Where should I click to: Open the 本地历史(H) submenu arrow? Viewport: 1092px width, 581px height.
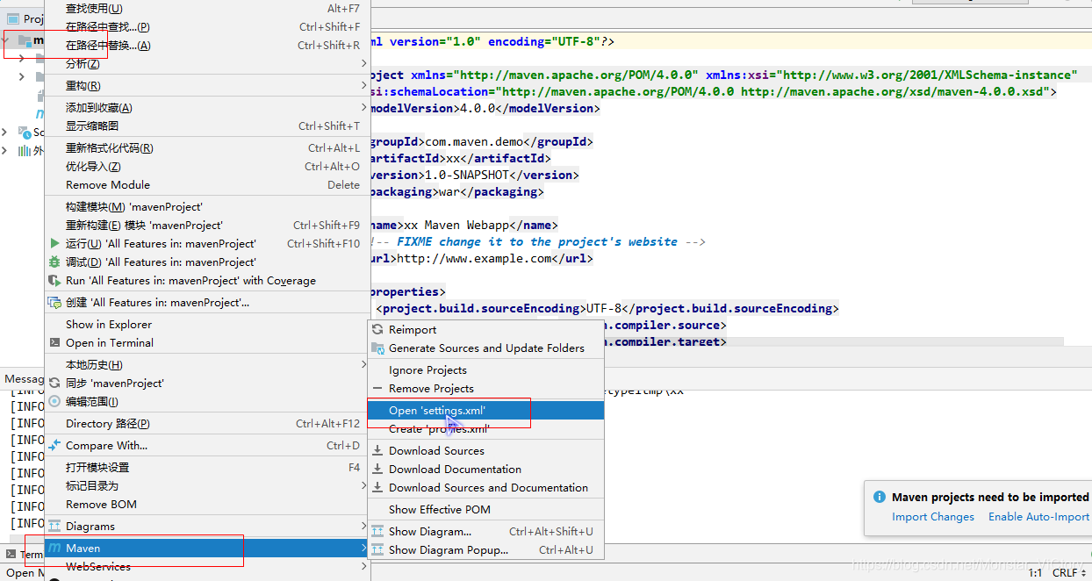point(363,364)
